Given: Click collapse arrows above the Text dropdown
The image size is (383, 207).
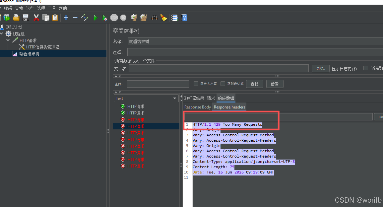Looking at the screenshot, I should coord(118,92).
